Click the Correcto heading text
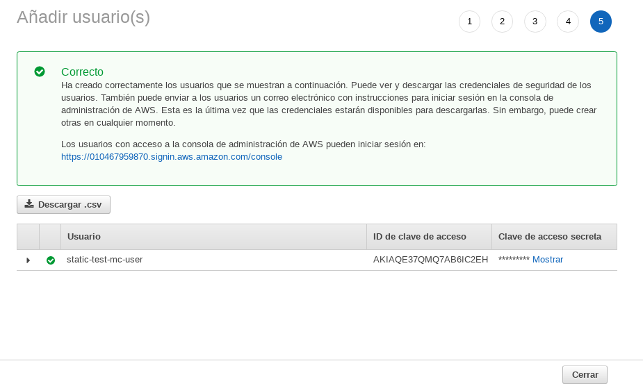 (82, 72)
